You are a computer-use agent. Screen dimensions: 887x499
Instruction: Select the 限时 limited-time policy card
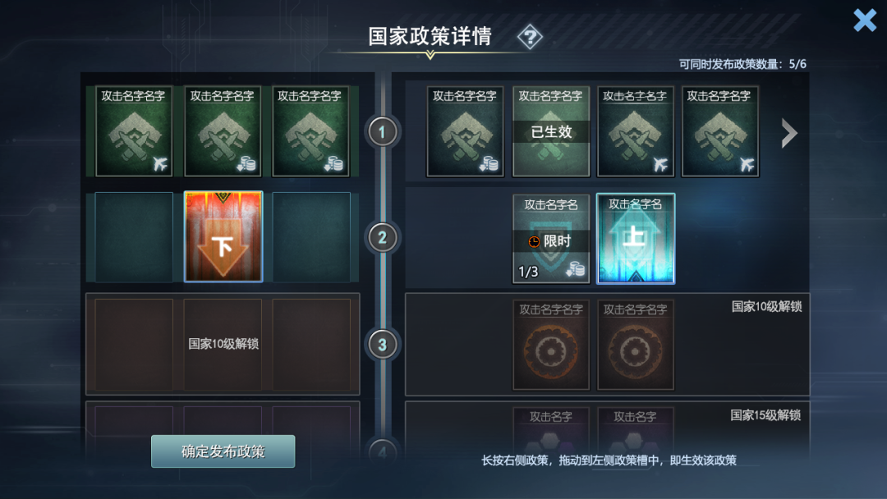point(551,239)
